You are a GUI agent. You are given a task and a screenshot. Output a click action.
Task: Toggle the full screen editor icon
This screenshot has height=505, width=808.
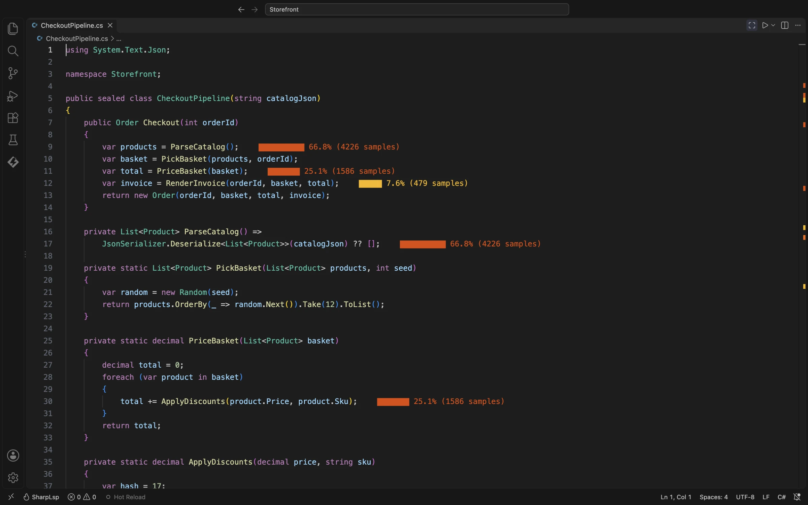pos(752,25)
